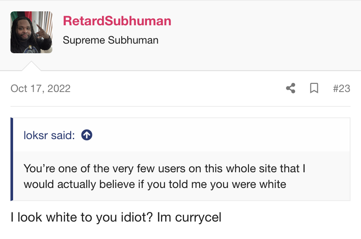Click the "Supreme Subhuman" user title
This screenshot has height=239, width=361.
pyautogui.click(x=110, y=41)
